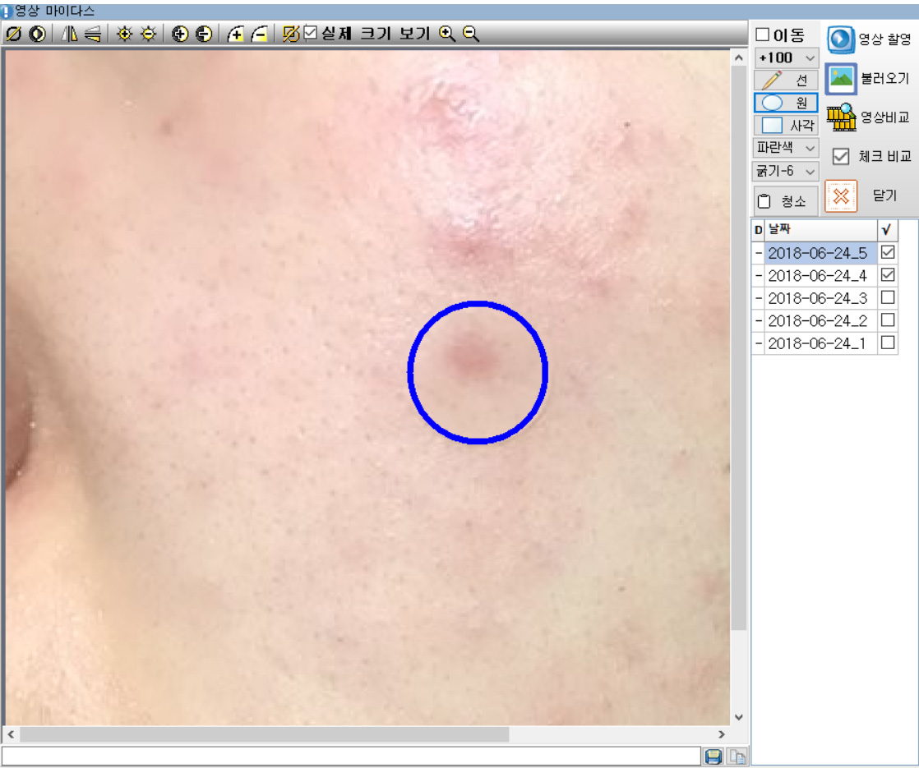The height and width of the screenshot is (768, 919).
Task: Toggle 실제 크기 보기 actual size checkbox
Action: (x=310, y=34)
